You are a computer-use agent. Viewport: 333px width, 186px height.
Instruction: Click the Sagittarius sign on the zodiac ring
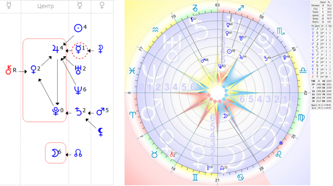click(241, 9)
